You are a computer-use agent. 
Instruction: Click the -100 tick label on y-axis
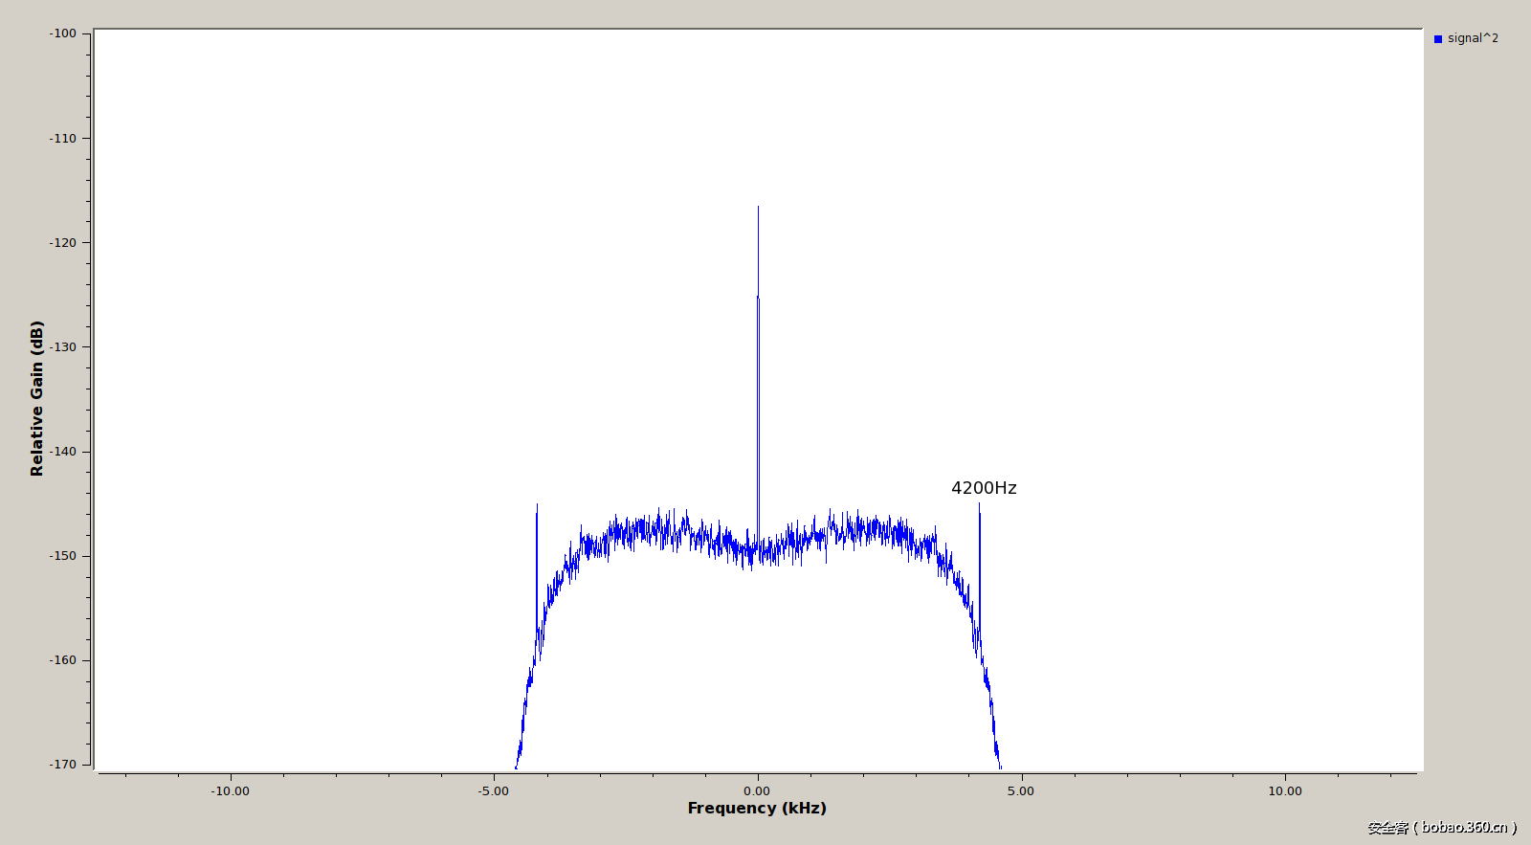click(63, 33)
